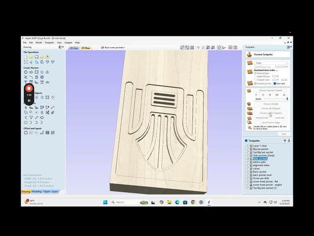Open the Model menu

tap(39, 43)
